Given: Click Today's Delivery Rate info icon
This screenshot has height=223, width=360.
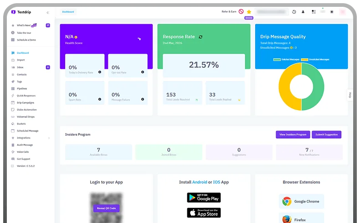Looking at the screenshot, I should pos(100,72).
